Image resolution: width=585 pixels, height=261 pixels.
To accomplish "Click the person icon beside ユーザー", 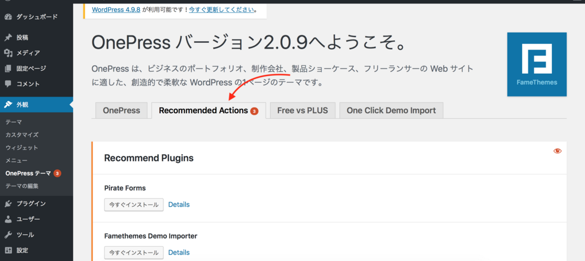I will (x=8, y=219).
